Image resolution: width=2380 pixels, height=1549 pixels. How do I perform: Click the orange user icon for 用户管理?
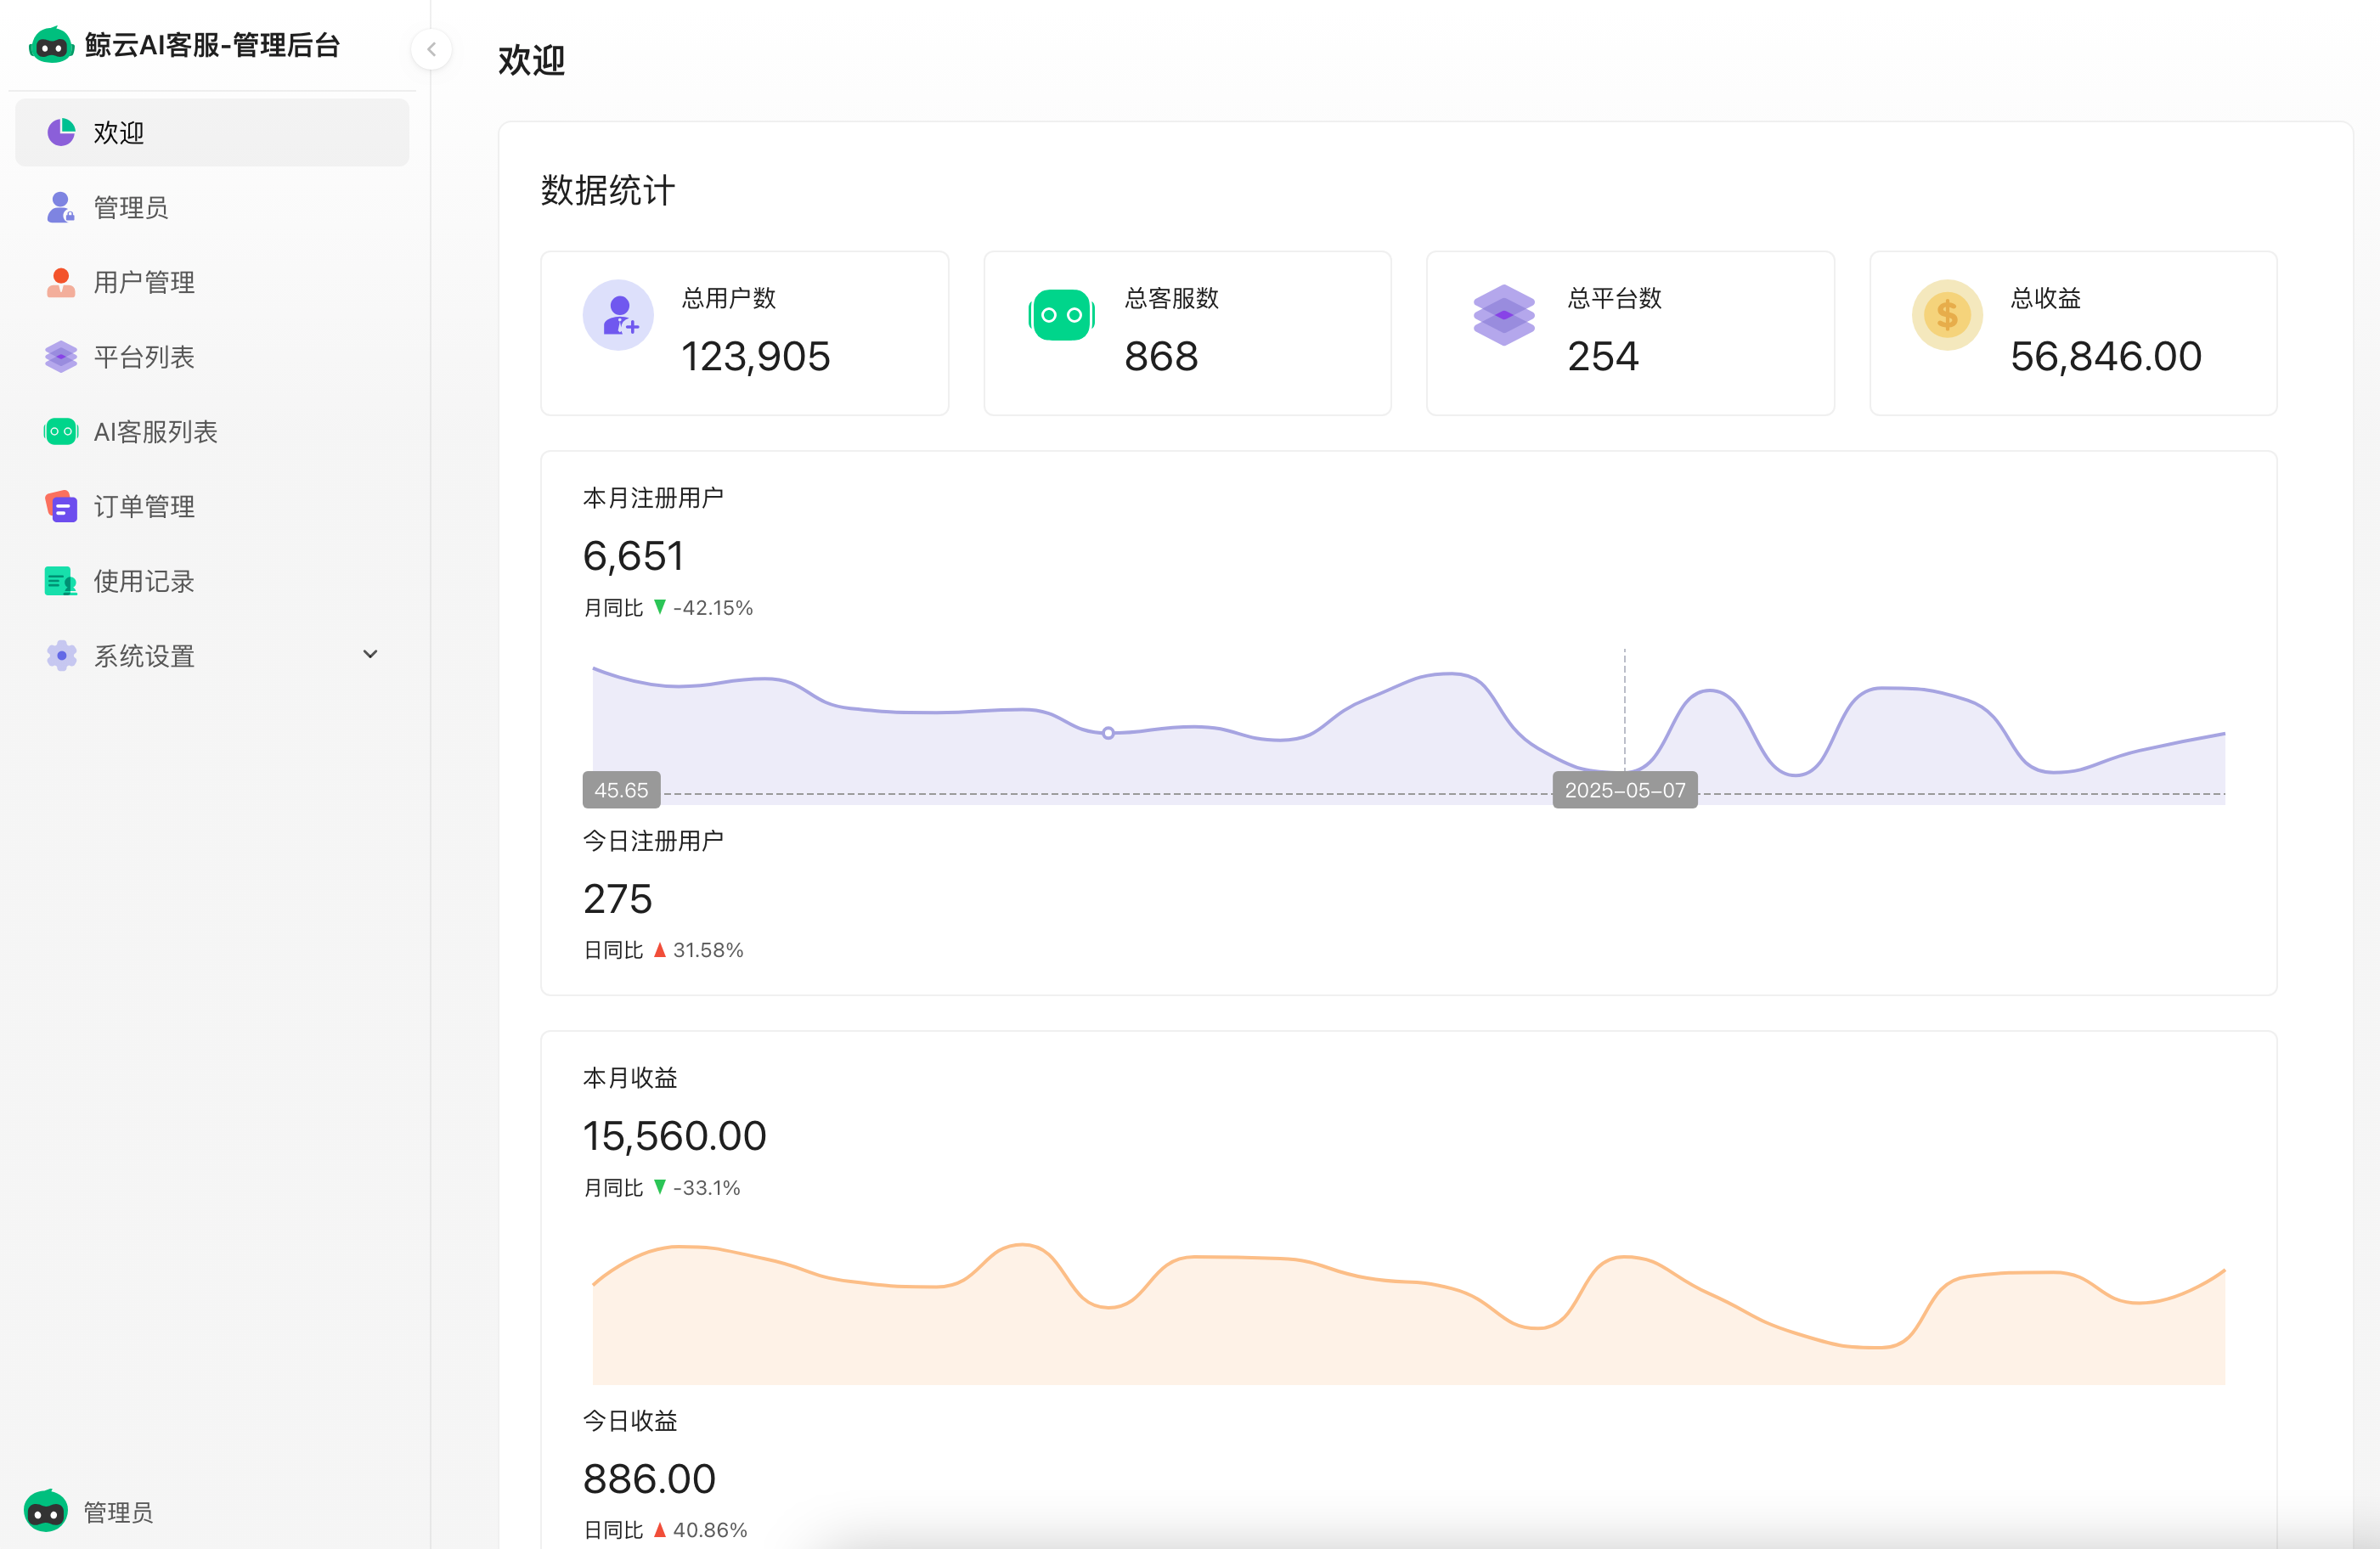point(61,282)
